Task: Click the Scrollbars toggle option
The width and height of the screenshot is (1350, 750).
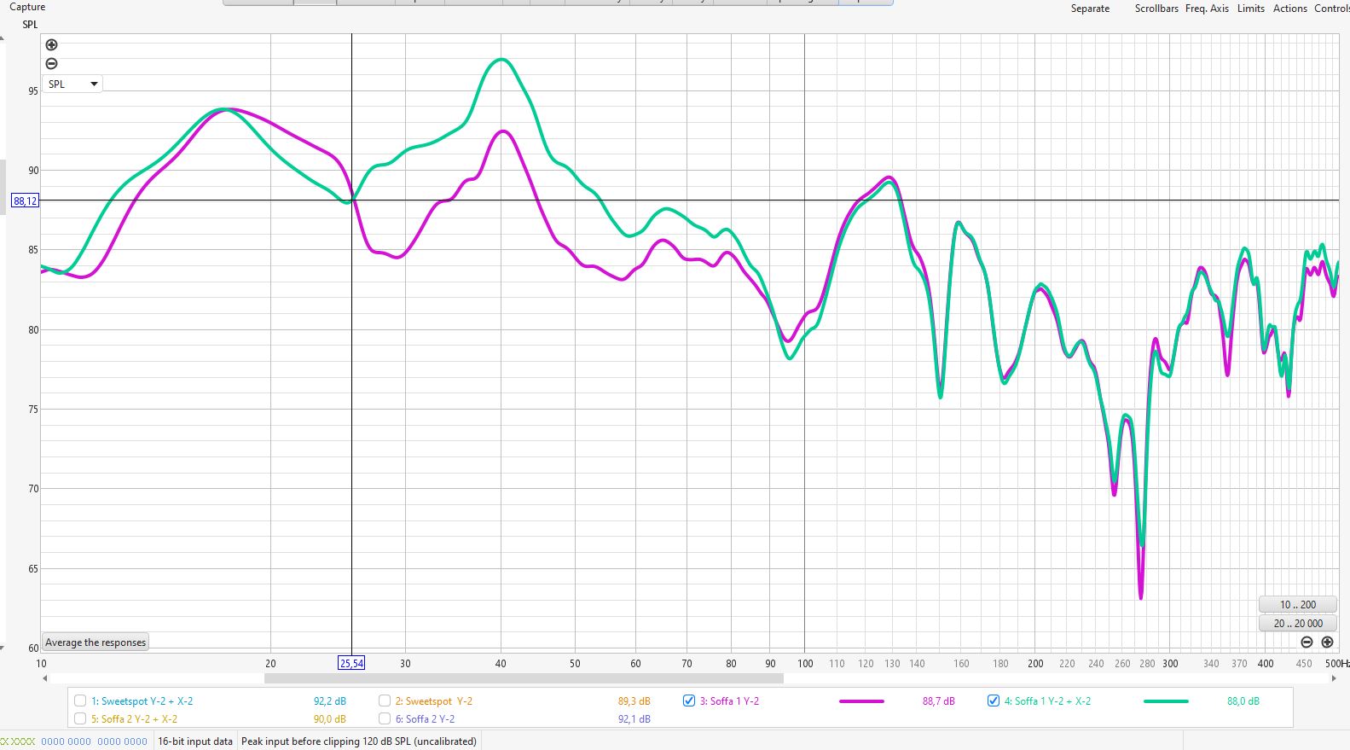Action: tap(1156, 9)
